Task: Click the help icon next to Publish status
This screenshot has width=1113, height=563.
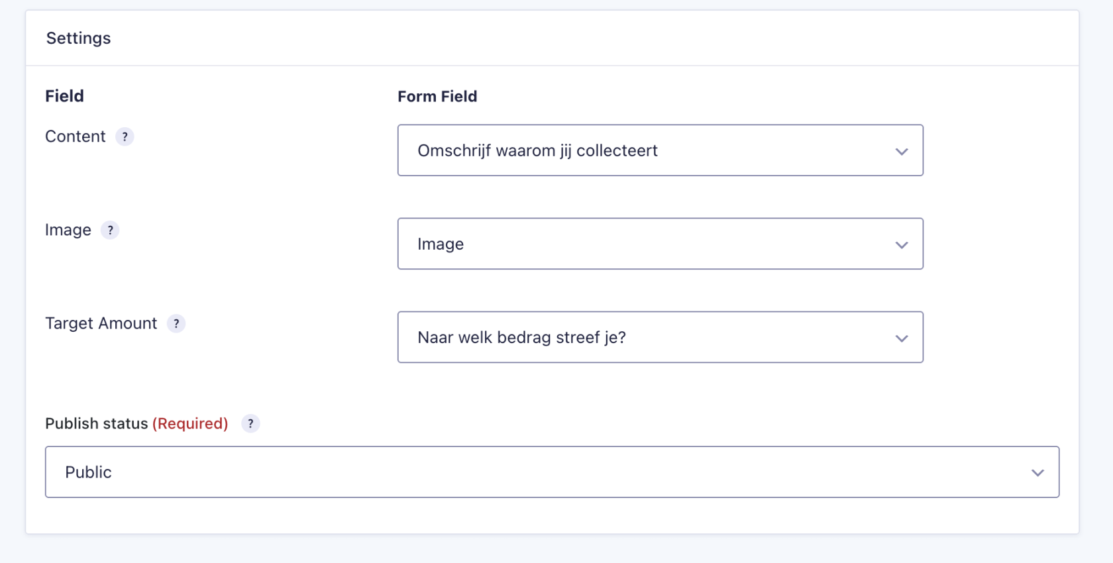Action: [x=250, y=423]
